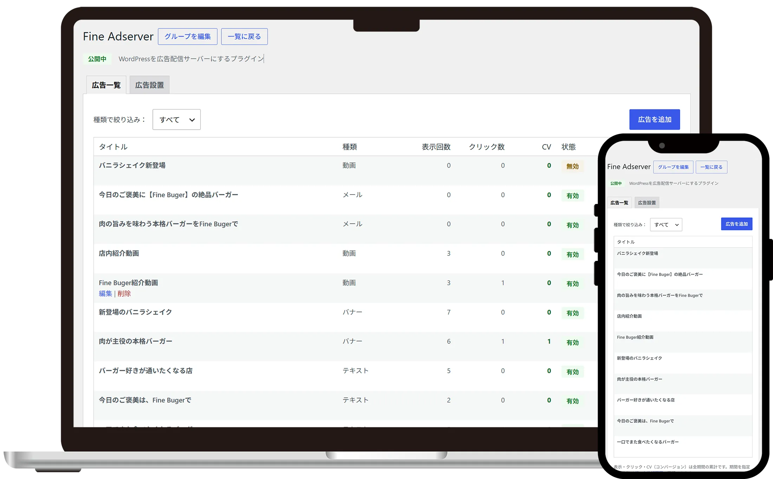Click the blue 広告を追加 button on laptop
Viewport: 773px width, 479px height.
pyautogui.click(x=655, y=119)
